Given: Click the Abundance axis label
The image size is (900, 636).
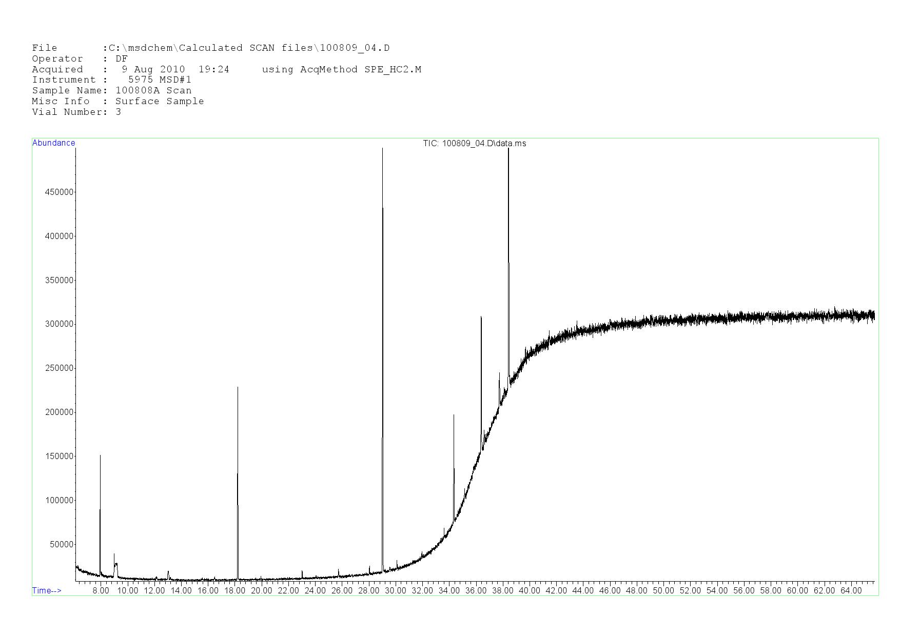Looking at the screenshot, I should [x=53, y=143].
